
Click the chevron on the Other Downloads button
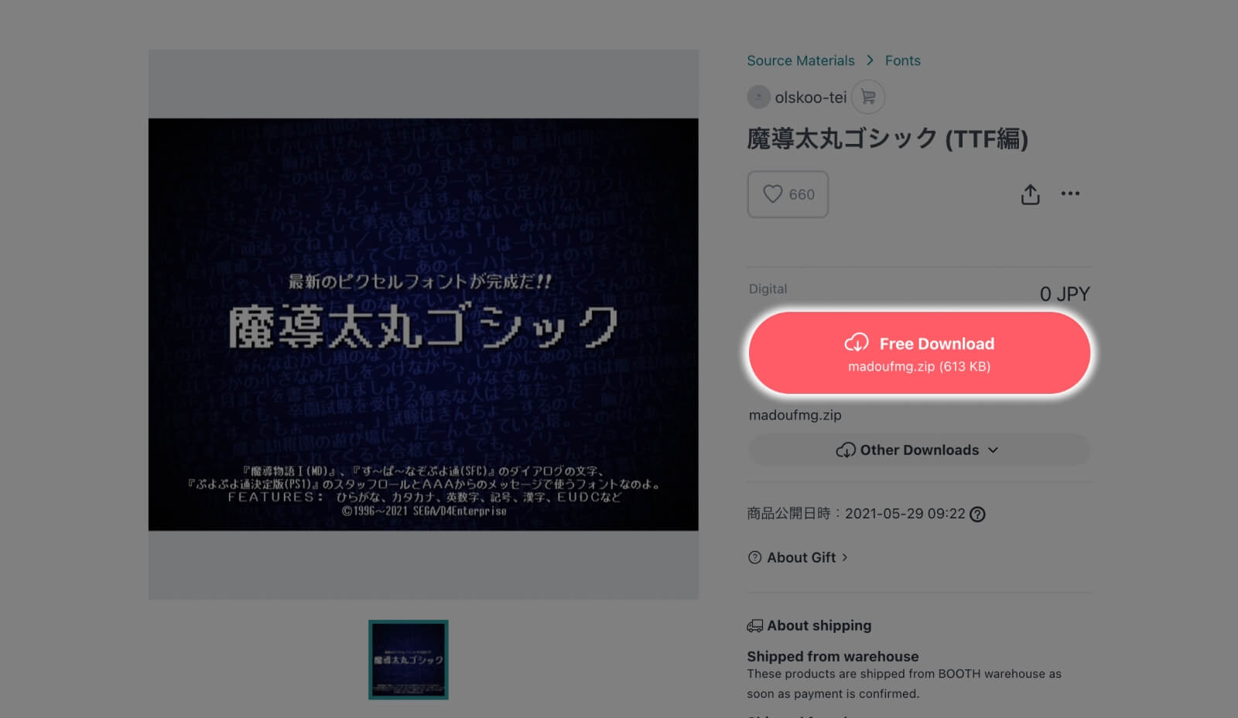click(x=995, y=450)
